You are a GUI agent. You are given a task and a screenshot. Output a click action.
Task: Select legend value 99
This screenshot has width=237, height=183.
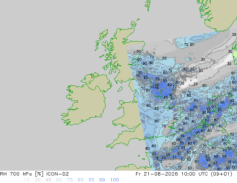tap(102, 180)
